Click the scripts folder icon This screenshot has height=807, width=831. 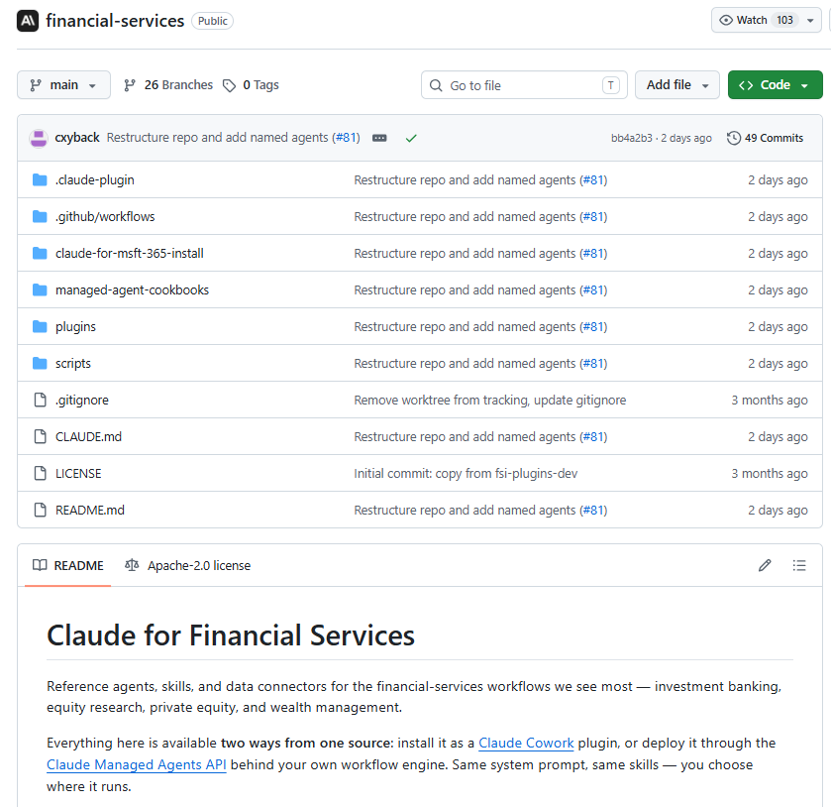[40, 363]
